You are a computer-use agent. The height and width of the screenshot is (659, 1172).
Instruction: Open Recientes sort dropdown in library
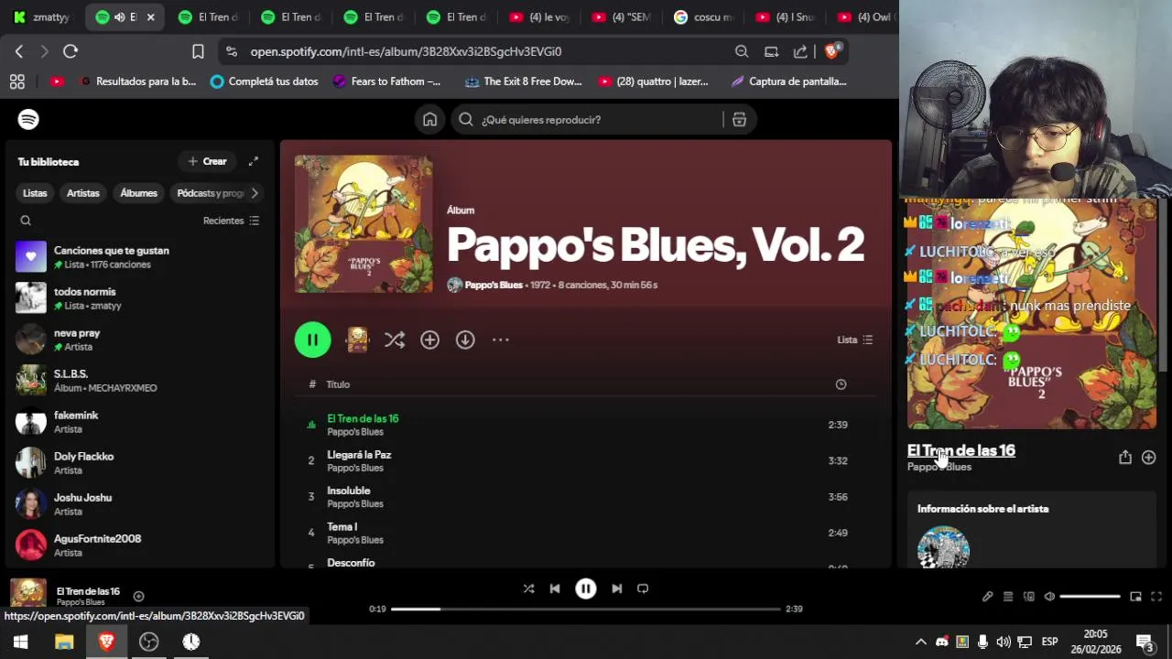[232, 221]
